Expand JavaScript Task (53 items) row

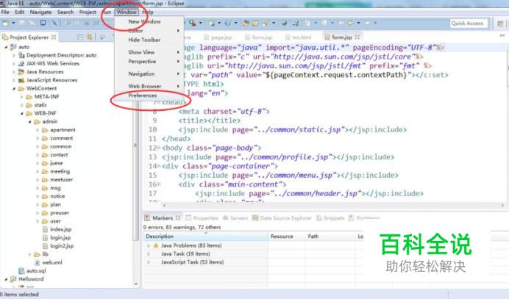click(149, 262)
